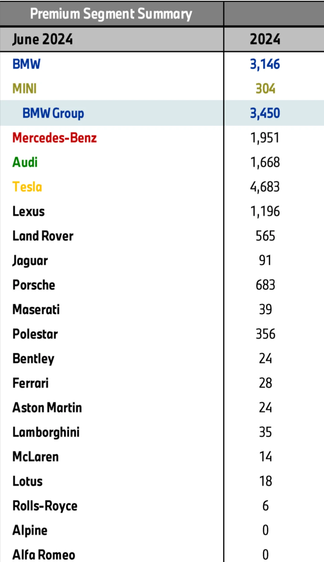This screenshot has width=324, height=562.
Task: Click the Mercedes-Benz row label
Action: tap(55, 138)
